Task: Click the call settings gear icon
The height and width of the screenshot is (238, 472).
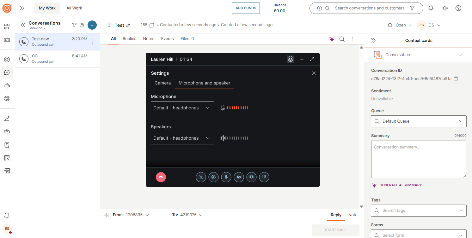Action: [x=291, y=59]
